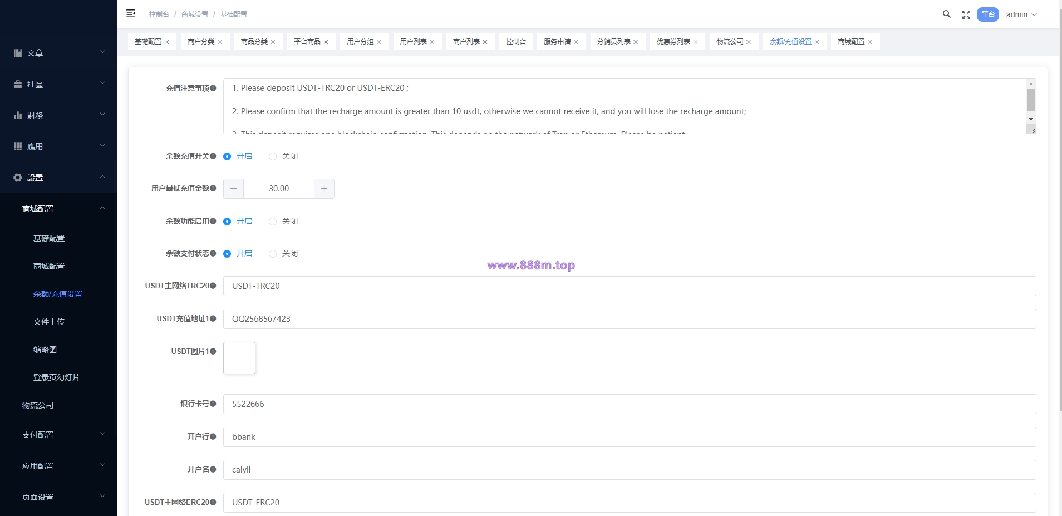Collapse the 商城配置 submenu

coord(102,208)
